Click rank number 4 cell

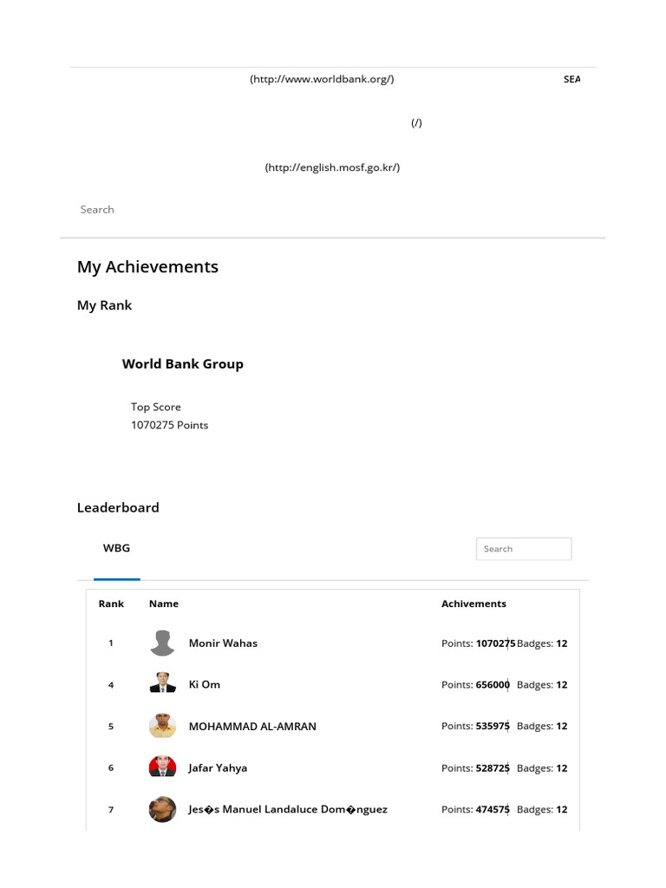(111, 685)
